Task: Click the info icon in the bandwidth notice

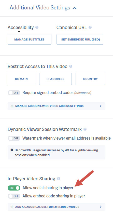Action: pos(12,150)
